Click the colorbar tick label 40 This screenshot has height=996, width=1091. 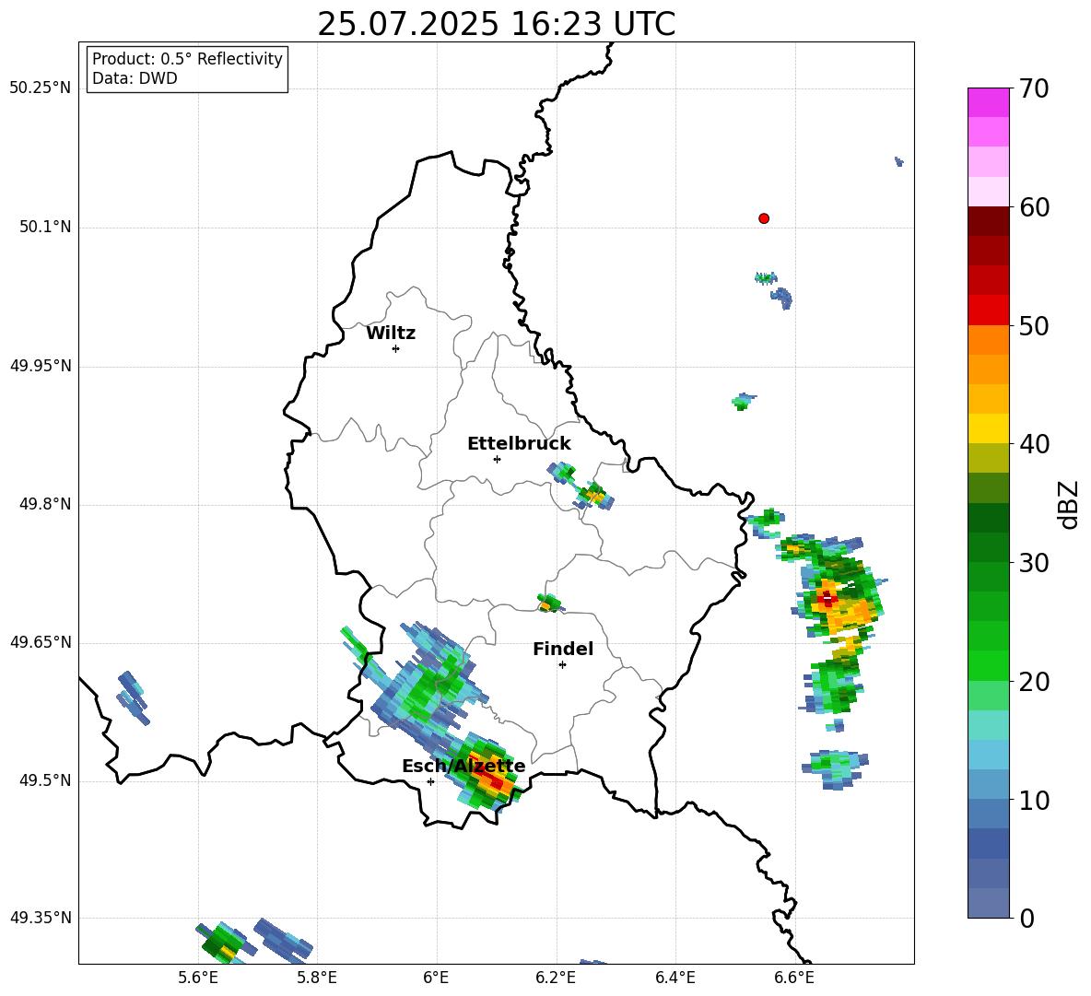(x=1035, y=444)
